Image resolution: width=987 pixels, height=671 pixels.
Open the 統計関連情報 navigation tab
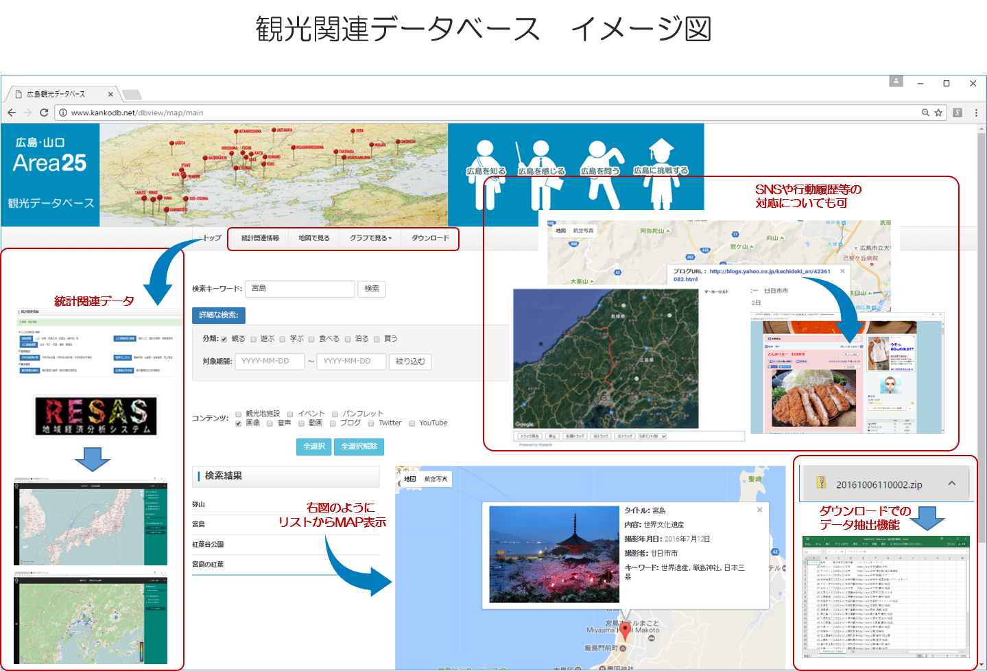pos(260,238)
